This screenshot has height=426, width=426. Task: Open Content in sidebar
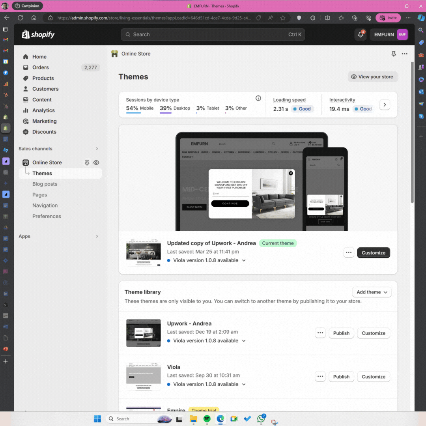pos(42,100)
